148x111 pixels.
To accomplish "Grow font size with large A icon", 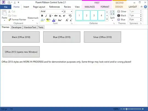I will [x=67, y=20].
